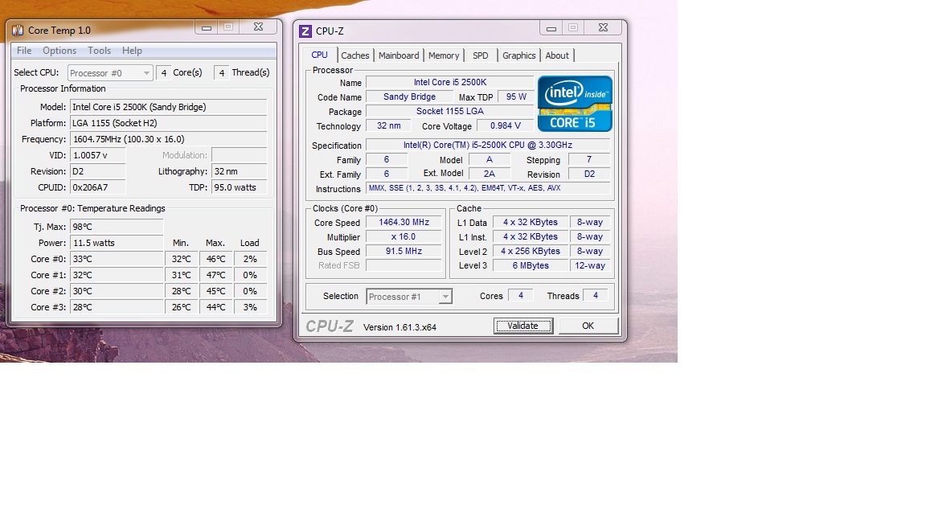The height and width of the screenshot is (521, 926).
Task: Click the Core Speed value 1464.30 MHz
Action: click(x=404, y=222)
